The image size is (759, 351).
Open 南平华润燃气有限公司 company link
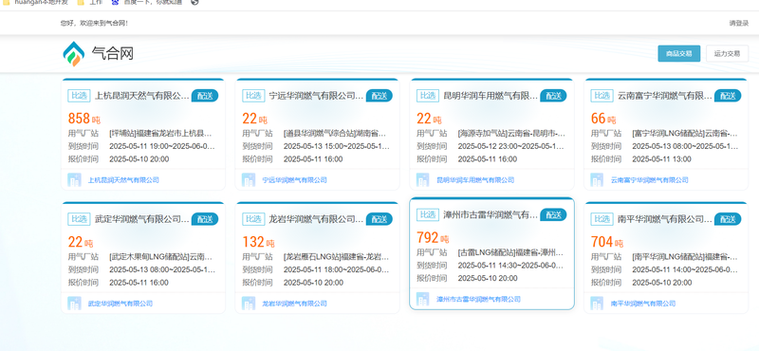643,304
